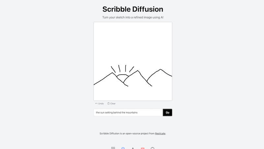The height and width of the screenshot is (149, 264).
Task: Open the GitHub icon in footer
Action: tap(152, 148)
